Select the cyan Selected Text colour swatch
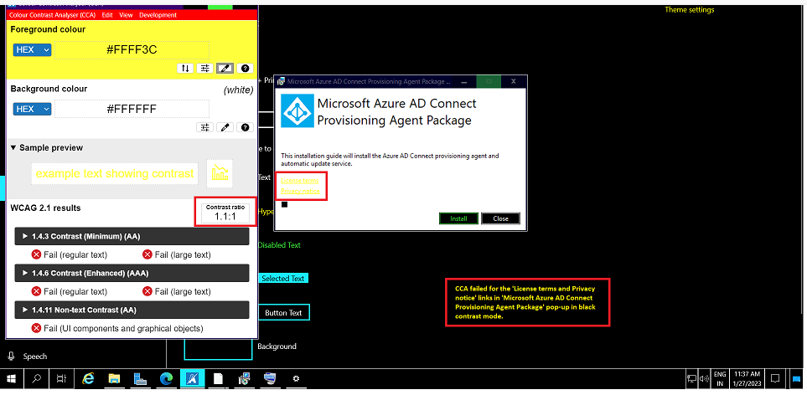 point(283,279)
